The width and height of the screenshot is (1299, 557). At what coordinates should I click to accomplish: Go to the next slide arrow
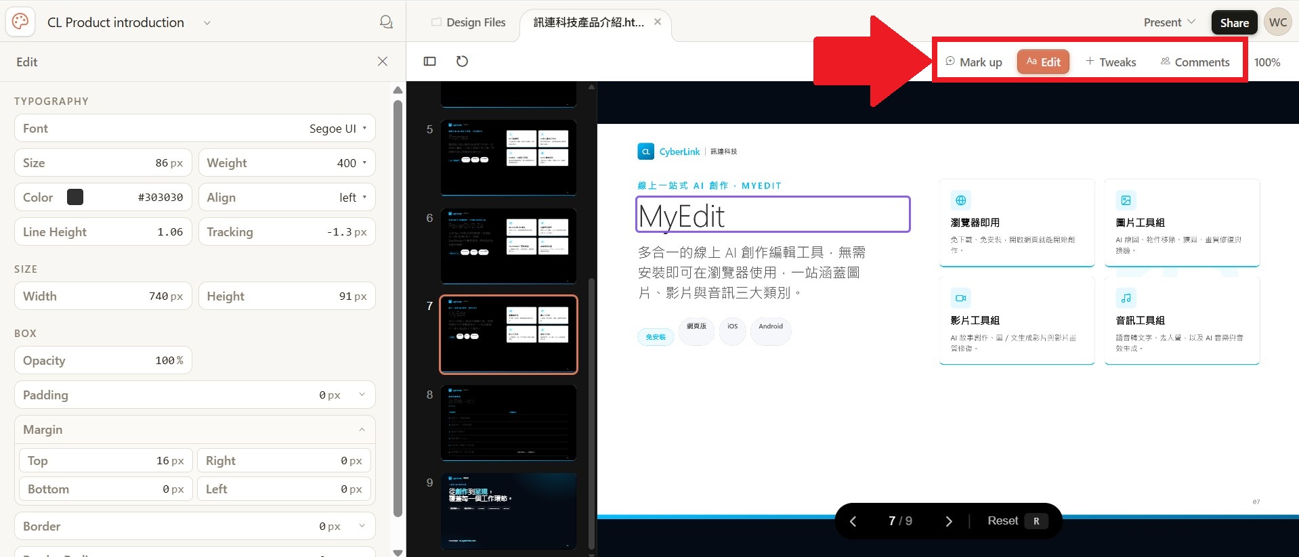pos(949,521)
